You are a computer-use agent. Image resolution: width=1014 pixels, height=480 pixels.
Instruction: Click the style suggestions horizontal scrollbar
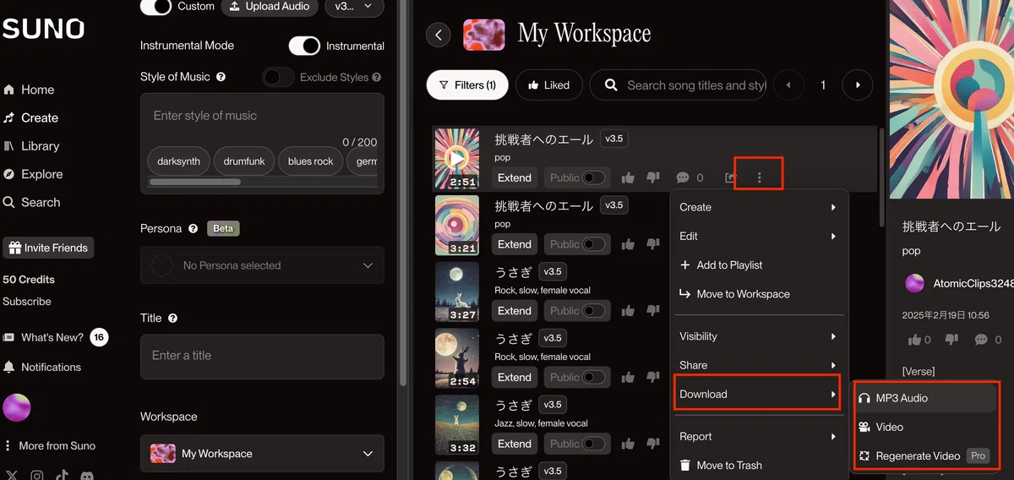tap(195, 181)
